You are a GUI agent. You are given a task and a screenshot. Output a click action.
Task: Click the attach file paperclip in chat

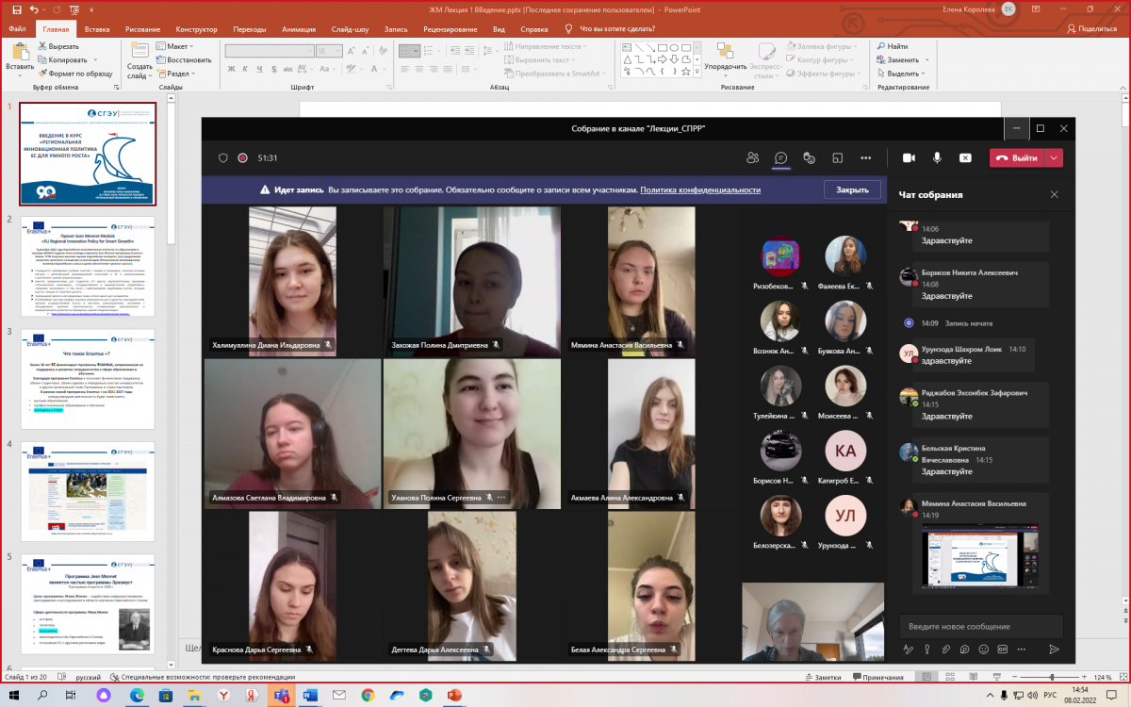tap(946, 649)
